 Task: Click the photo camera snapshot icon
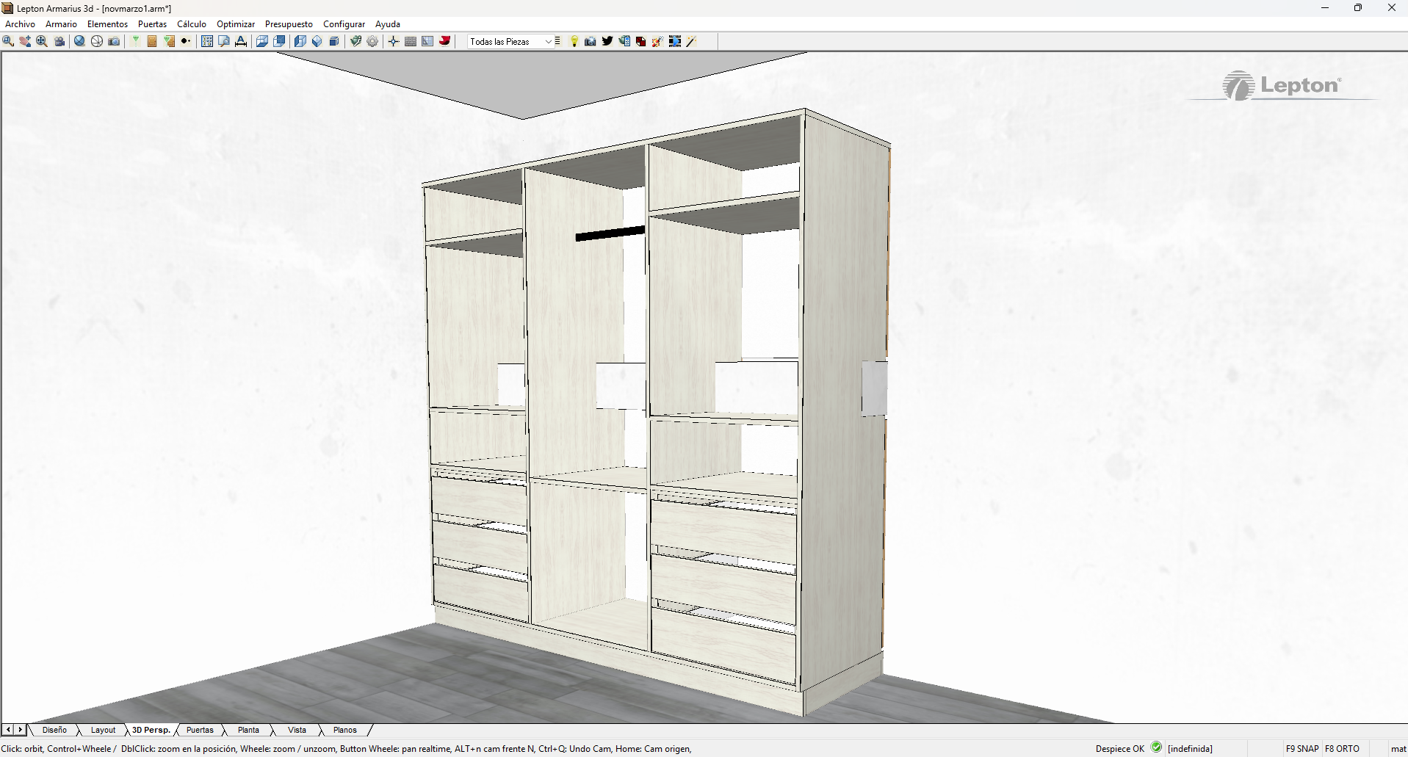(x=114, y=41)
